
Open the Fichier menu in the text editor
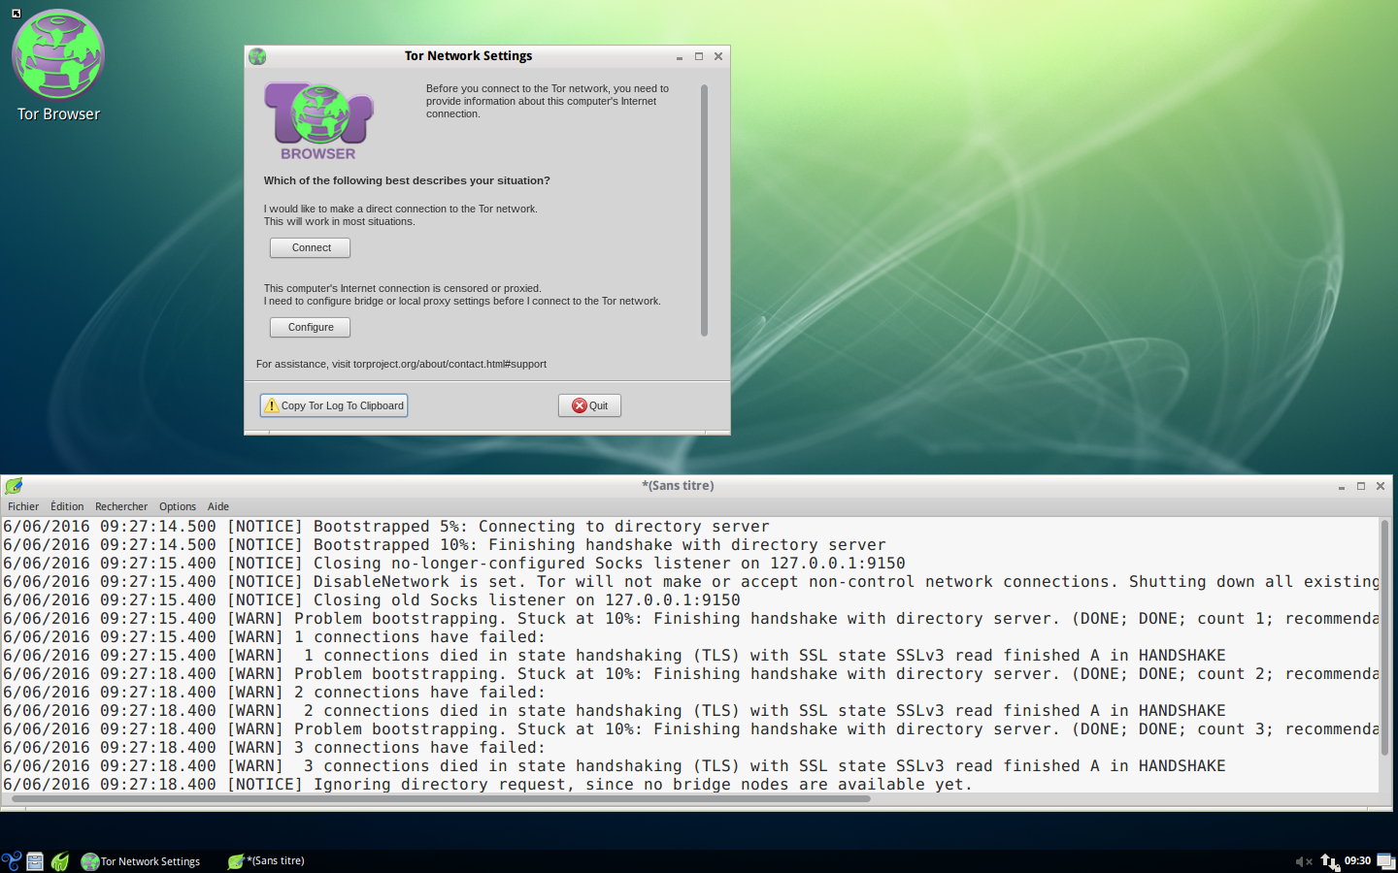point(23,506)
